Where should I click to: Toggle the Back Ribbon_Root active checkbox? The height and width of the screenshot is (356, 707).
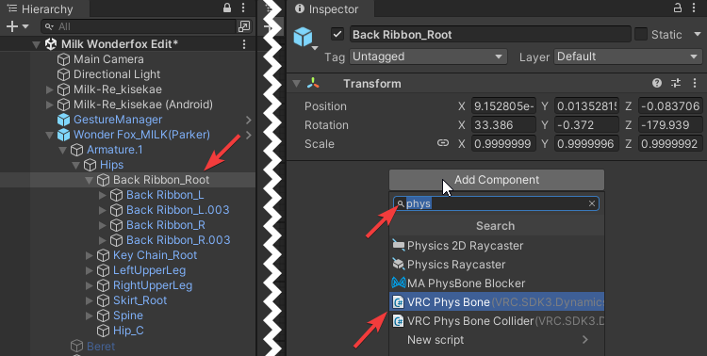[337, 34]
